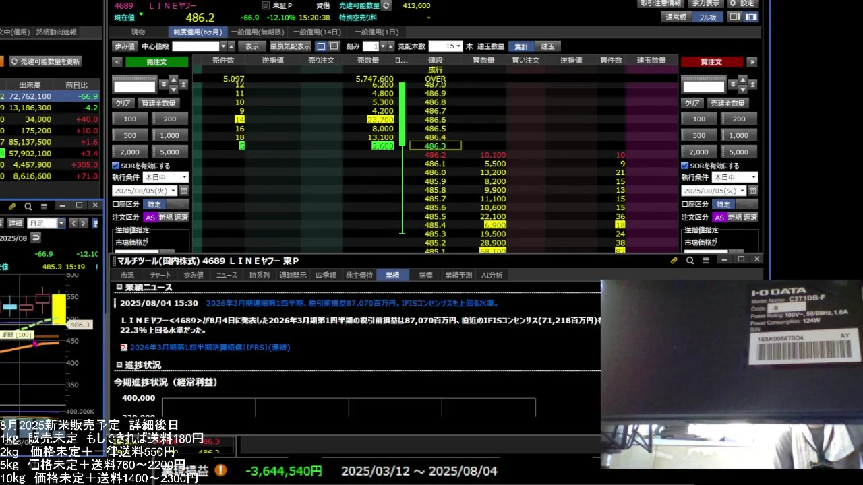Viewport: 863px width, 485px height.
Task: Click the return-to-latest arrow beside 2025/08
Action: (x=36, y=238)
